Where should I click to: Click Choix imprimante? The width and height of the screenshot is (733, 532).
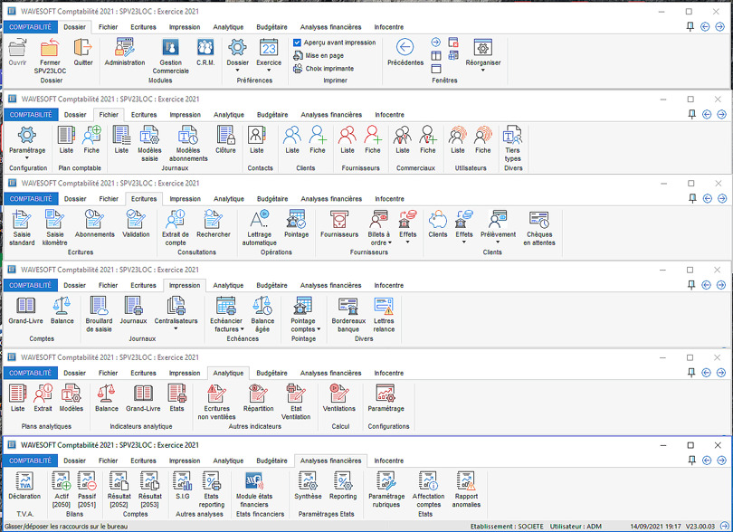[x=328, y=69]
